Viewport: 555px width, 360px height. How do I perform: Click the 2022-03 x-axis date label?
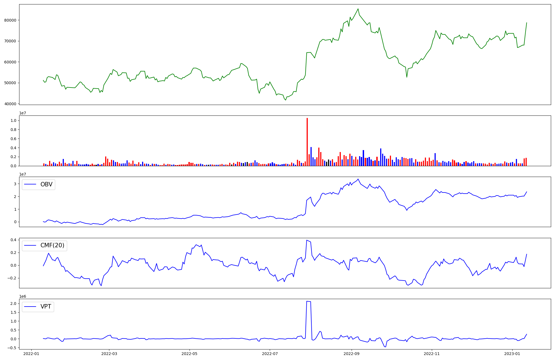[x=109, y=354]
